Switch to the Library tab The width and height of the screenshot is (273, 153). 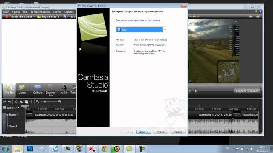click(22, 89)
